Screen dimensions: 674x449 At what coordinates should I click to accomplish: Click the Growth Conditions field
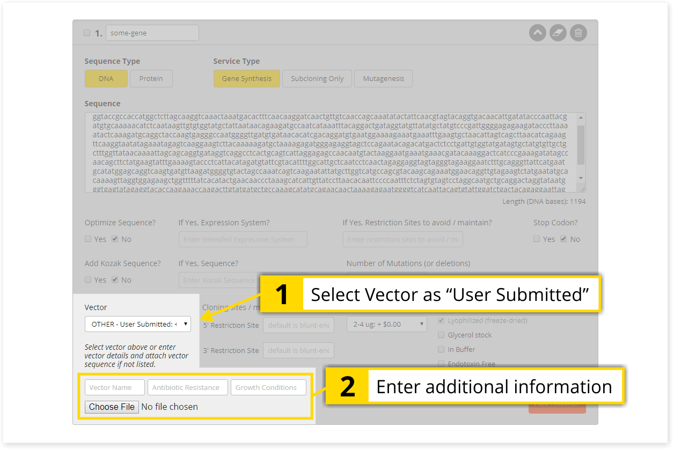click(268, 387)
